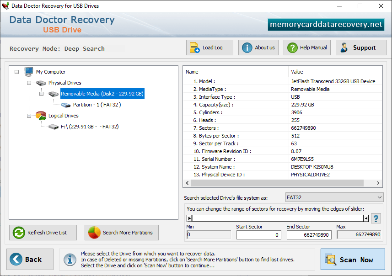Click the My Computer monitor icon
The width and height of the screenshot is (392, 276).
tap(29, 72)
